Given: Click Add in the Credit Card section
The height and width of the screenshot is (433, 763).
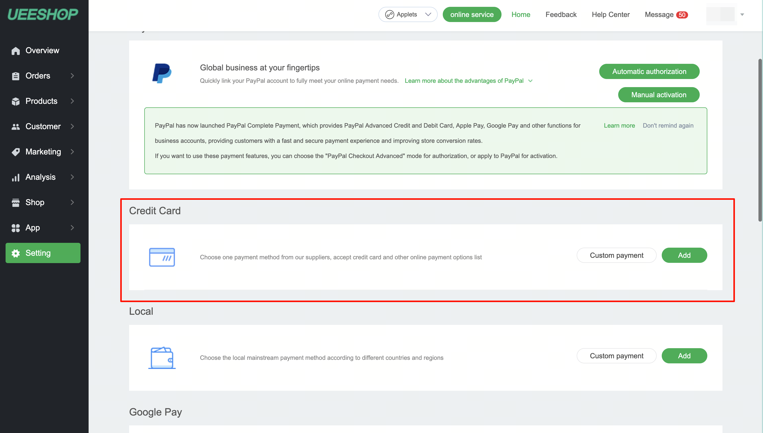Looking at the screenshot, I should (x=684, y=255).
